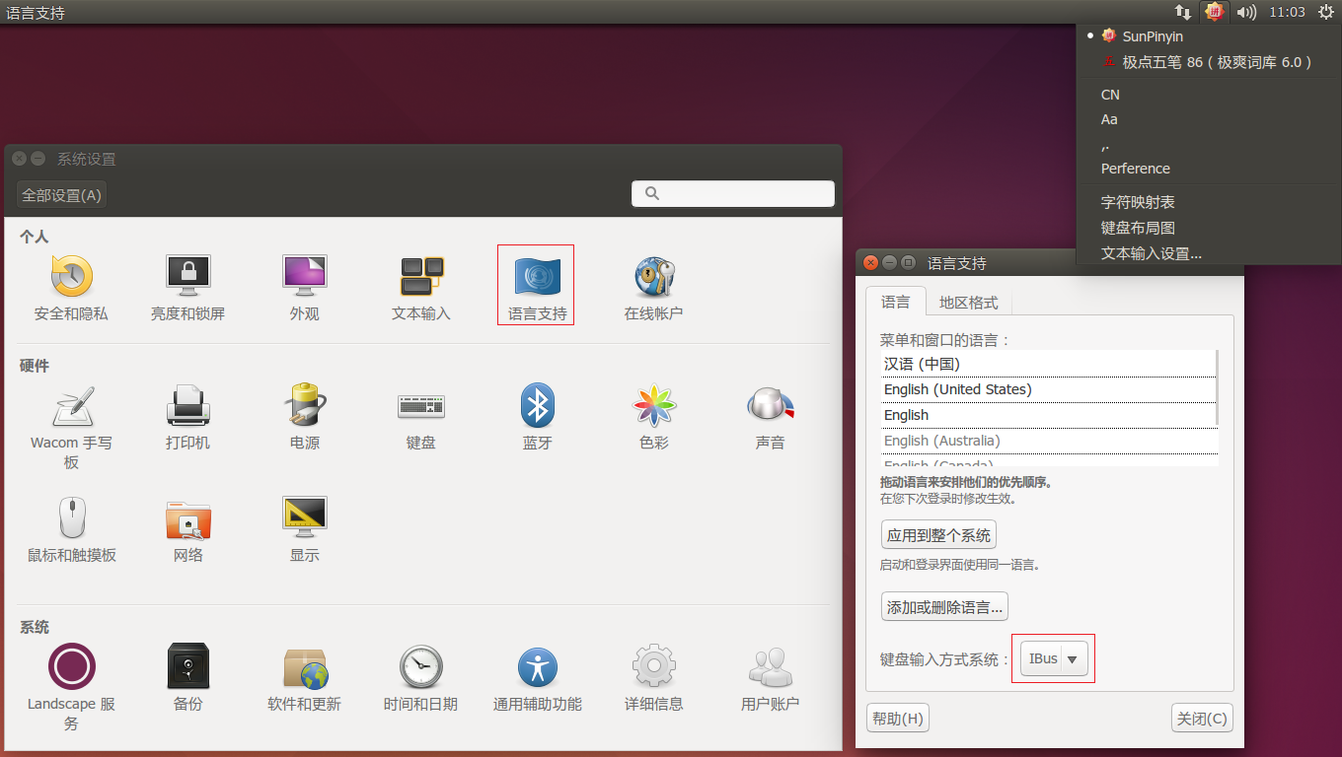Open Color (色彩) settings
1342x757 pixels.
tap(653, 418)
